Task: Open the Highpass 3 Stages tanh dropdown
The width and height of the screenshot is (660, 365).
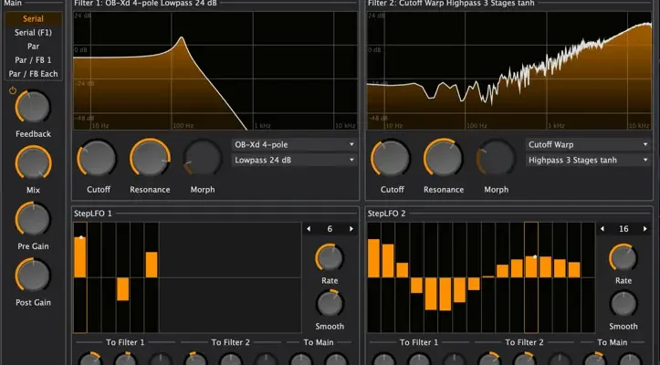Action: 589,160
